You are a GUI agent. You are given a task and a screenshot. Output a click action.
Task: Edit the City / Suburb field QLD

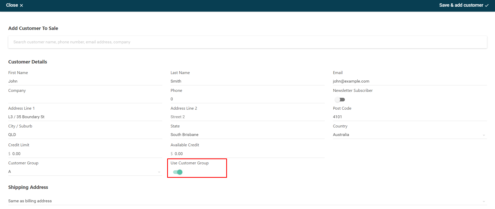click(x=85, y=135)
